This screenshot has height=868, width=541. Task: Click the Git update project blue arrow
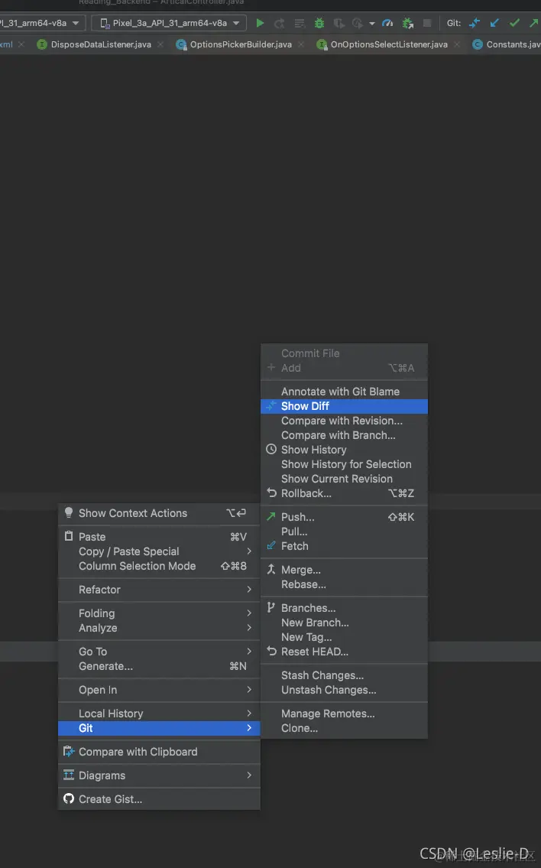coord(494,24)
